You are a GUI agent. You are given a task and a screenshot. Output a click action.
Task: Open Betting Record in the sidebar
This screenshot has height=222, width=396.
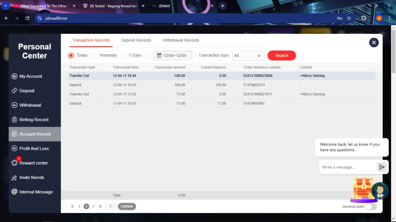(35, 120)
